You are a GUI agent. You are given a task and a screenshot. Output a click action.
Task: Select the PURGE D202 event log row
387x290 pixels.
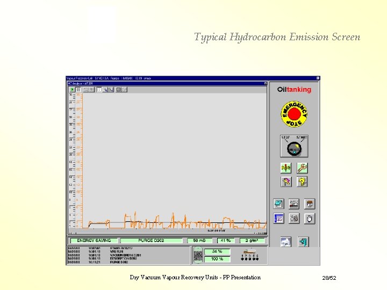[x=129, y=262]
